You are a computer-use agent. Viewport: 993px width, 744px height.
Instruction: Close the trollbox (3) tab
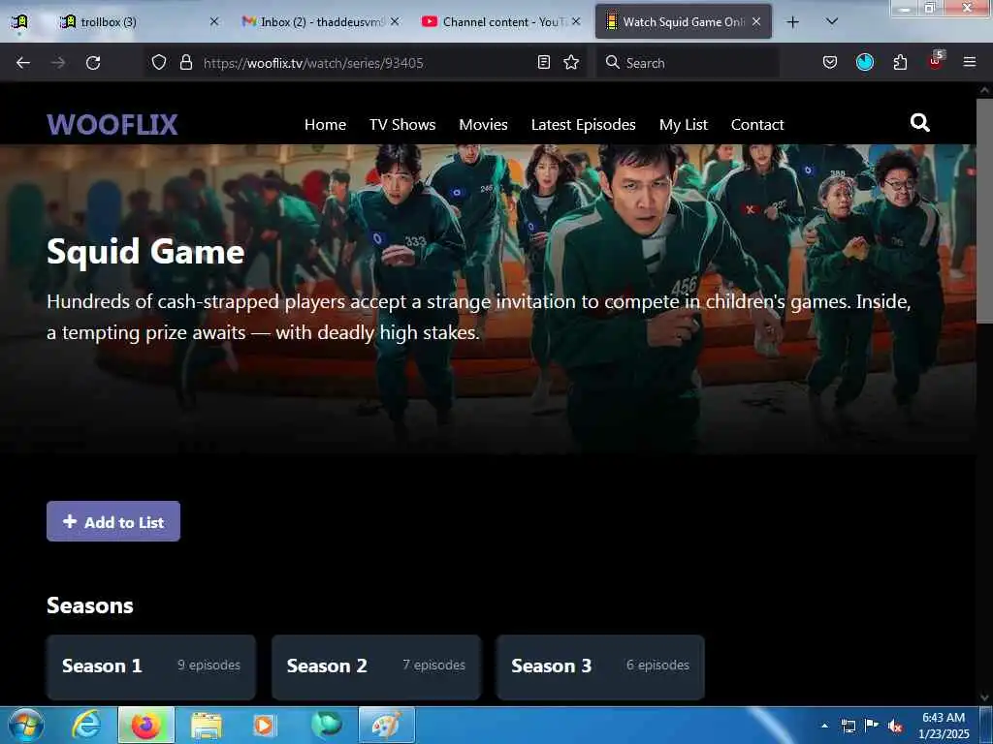pos(214,21)
